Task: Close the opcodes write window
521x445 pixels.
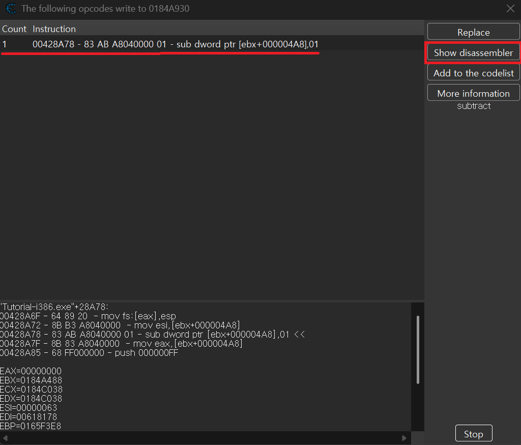Action: point(510,9)
